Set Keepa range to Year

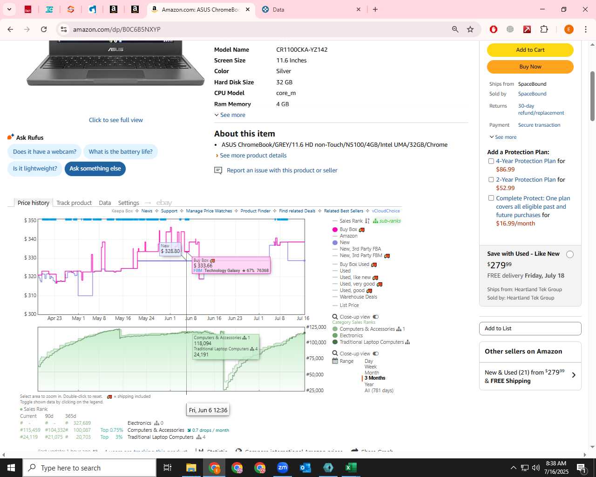pos(369,384)
